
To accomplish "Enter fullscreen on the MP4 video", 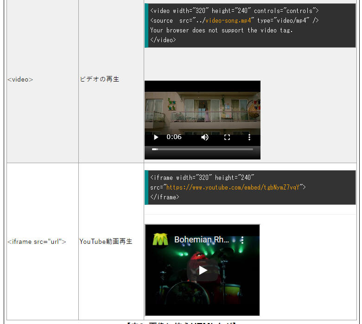I will tap(227, 137).
